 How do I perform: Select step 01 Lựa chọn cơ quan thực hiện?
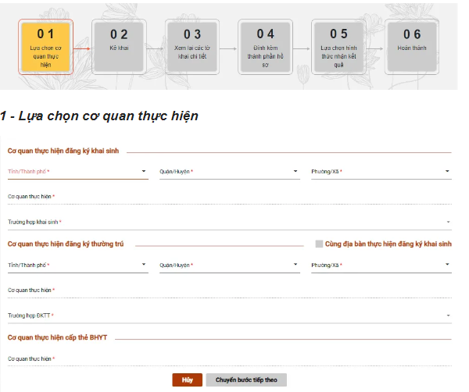[45, 47]
